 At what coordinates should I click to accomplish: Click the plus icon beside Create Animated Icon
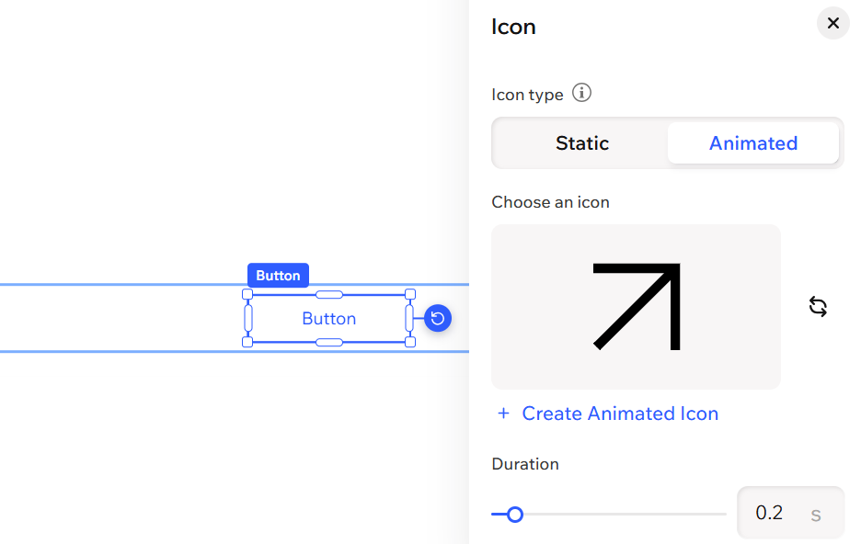[503, 413]
